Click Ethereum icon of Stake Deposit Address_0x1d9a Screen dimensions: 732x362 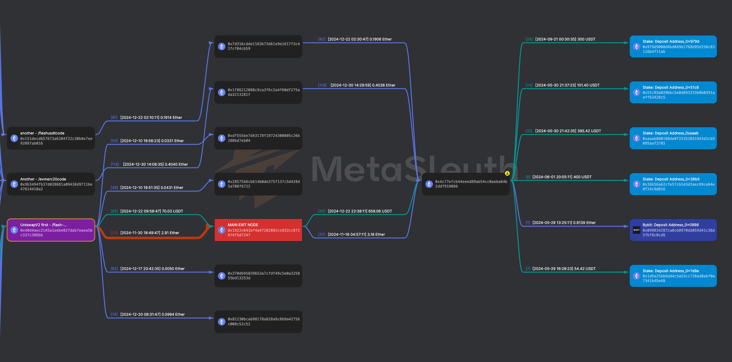click(x=636, y=276)
